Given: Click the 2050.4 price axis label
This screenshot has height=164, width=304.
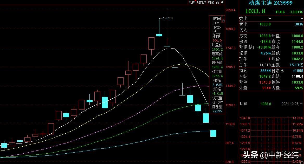Looking at the screenshot, I should click(230, 10).
